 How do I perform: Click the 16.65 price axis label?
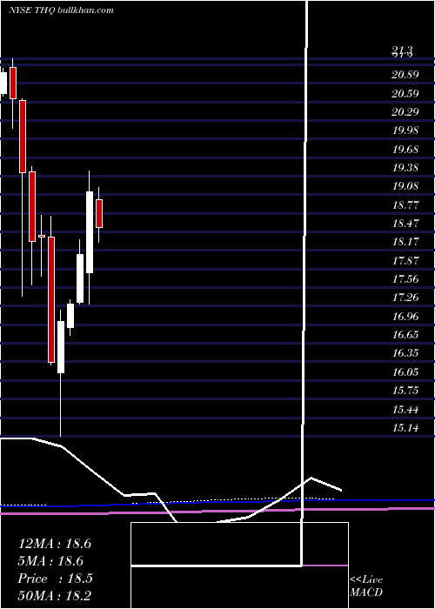(x=405, y=334)
